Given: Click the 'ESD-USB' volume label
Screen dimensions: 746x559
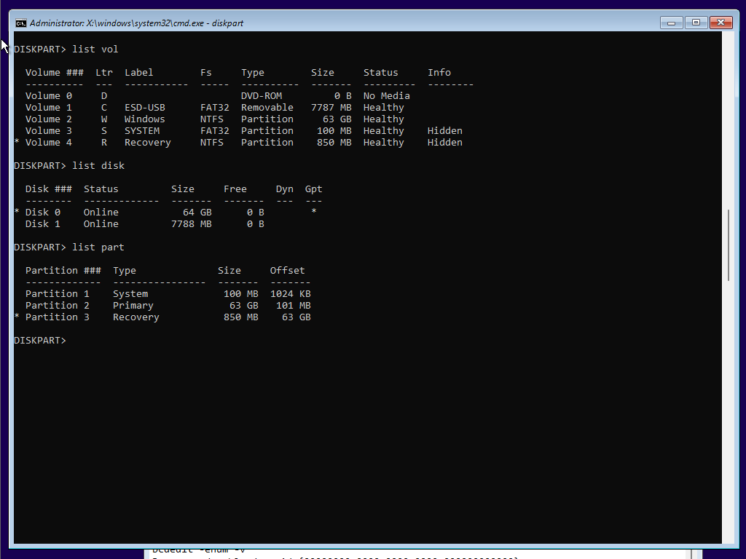Looking at the screenshot, I should click(x=145, y=108).
